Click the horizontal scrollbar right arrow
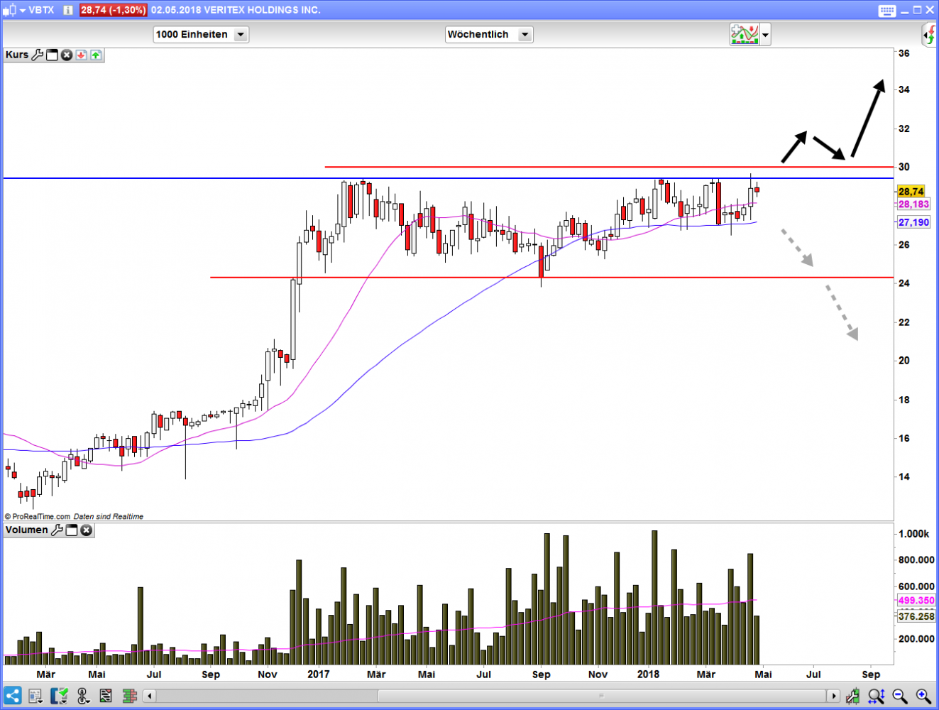939x710 pixels. (834, 696)
